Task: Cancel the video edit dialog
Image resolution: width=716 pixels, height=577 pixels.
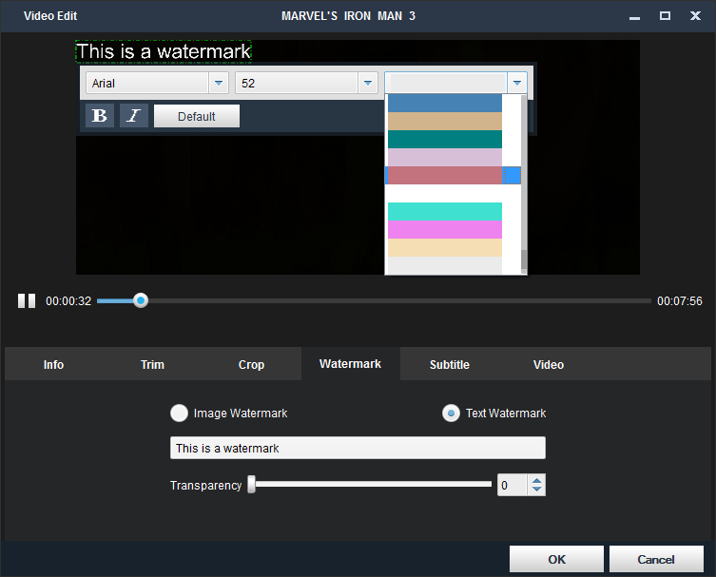Action: [656, 559]
